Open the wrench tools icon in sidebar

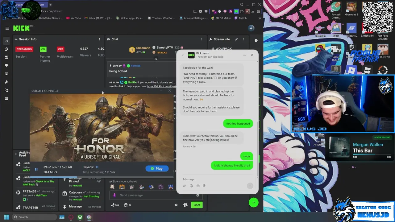pos(6,82)
